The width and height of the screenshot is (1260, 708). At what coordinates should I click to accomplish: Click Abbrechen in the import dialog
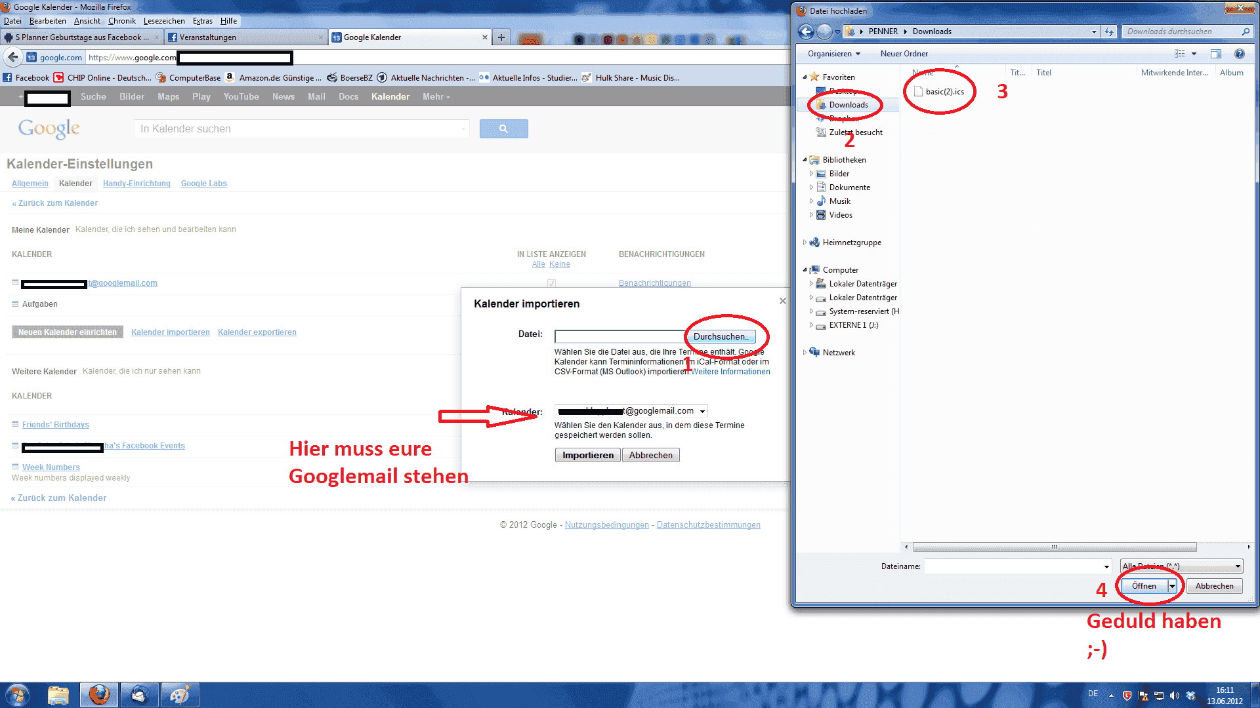coord(650,455)
